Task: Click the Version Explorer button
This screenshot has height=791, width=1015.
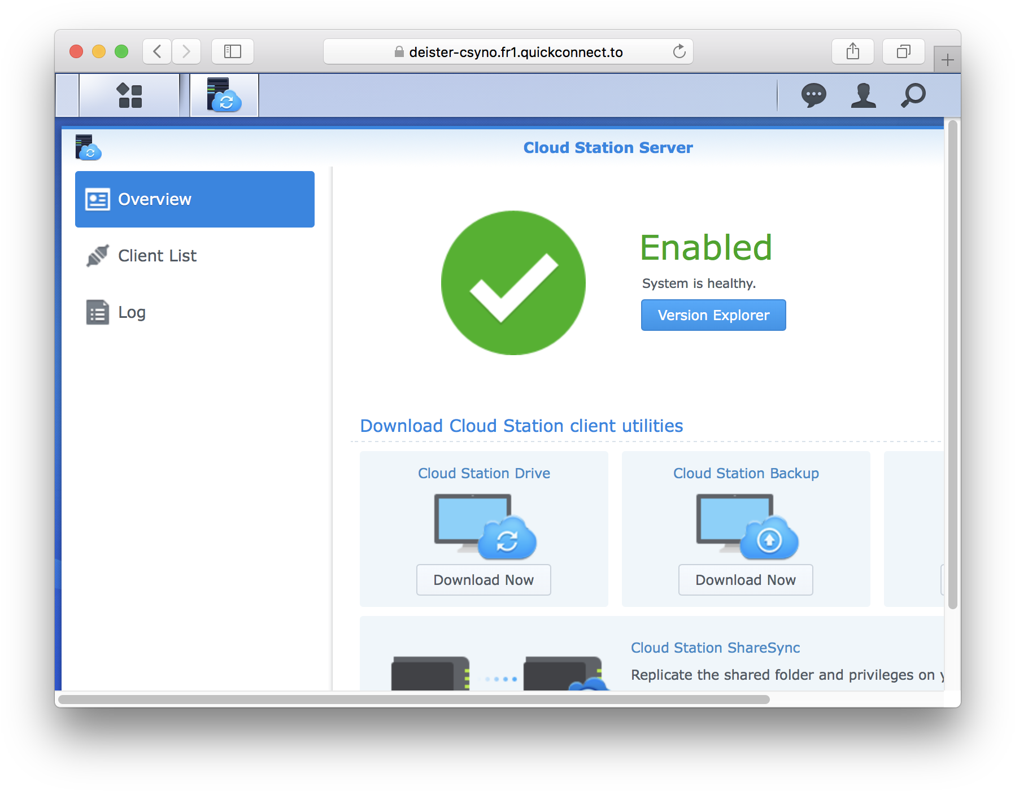Action: [713, 315]
